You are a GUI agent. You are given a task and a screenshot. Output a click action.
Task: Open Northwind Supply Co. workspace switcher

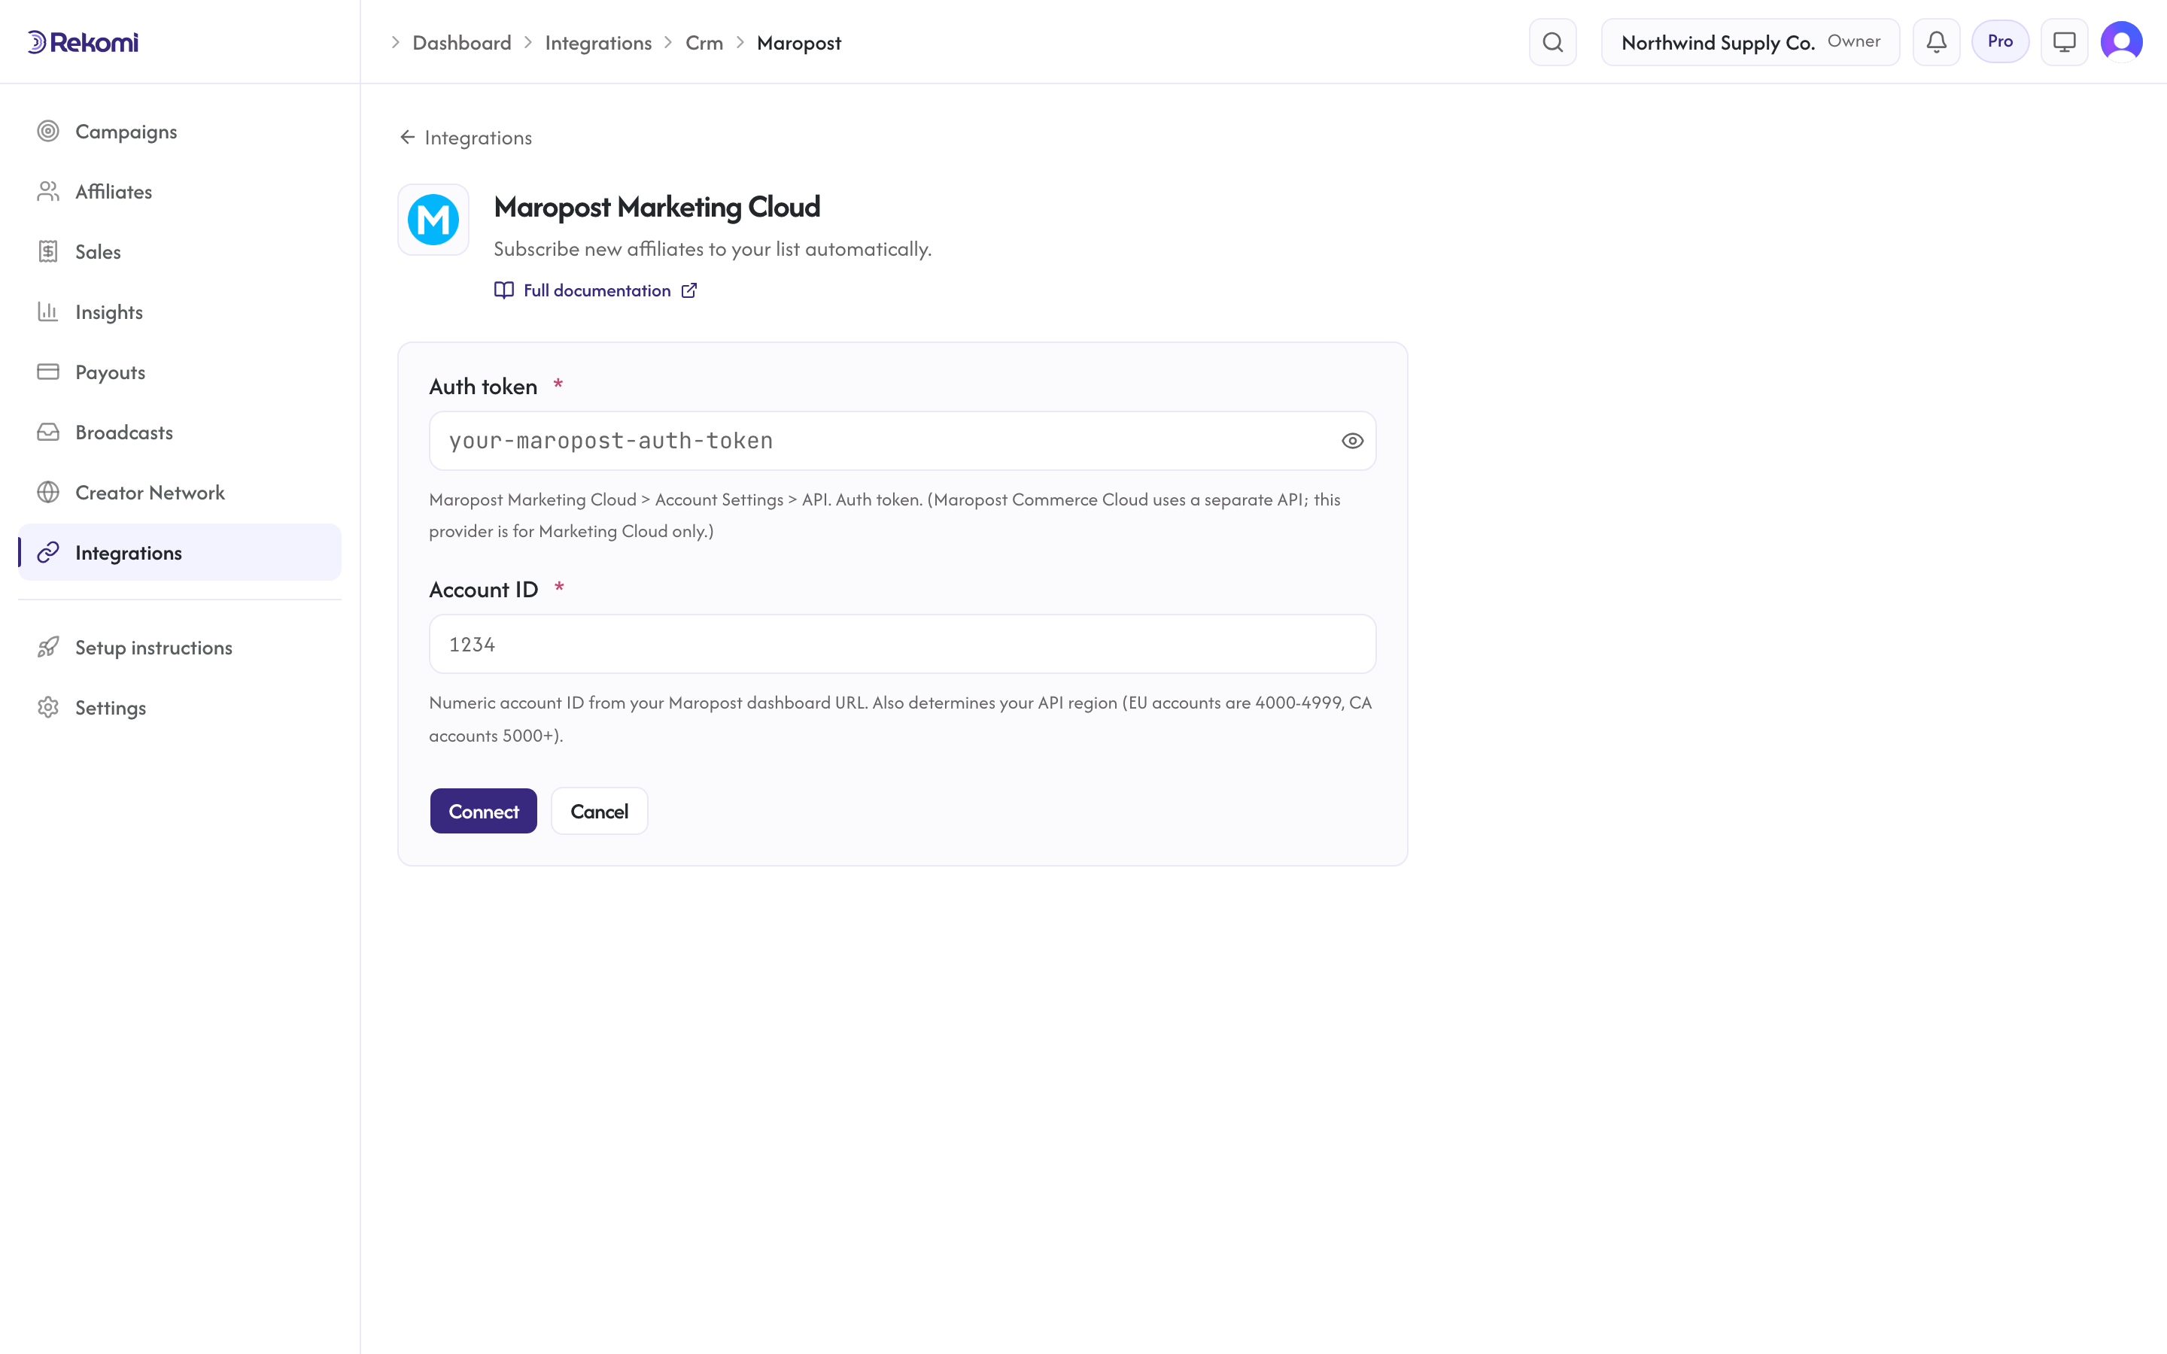[1749, 42]
